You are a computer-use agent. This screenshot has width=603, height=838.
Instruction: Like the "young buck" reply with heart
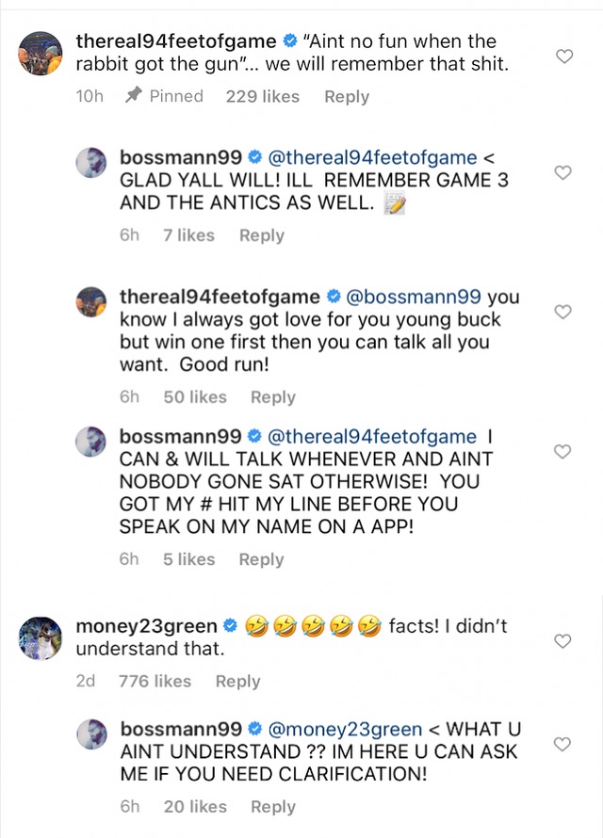[x=562, y=312]
